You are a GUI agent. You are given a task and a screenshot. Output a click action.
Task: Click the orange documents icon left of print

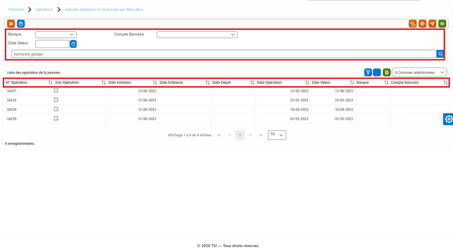[x=412, y=23]
